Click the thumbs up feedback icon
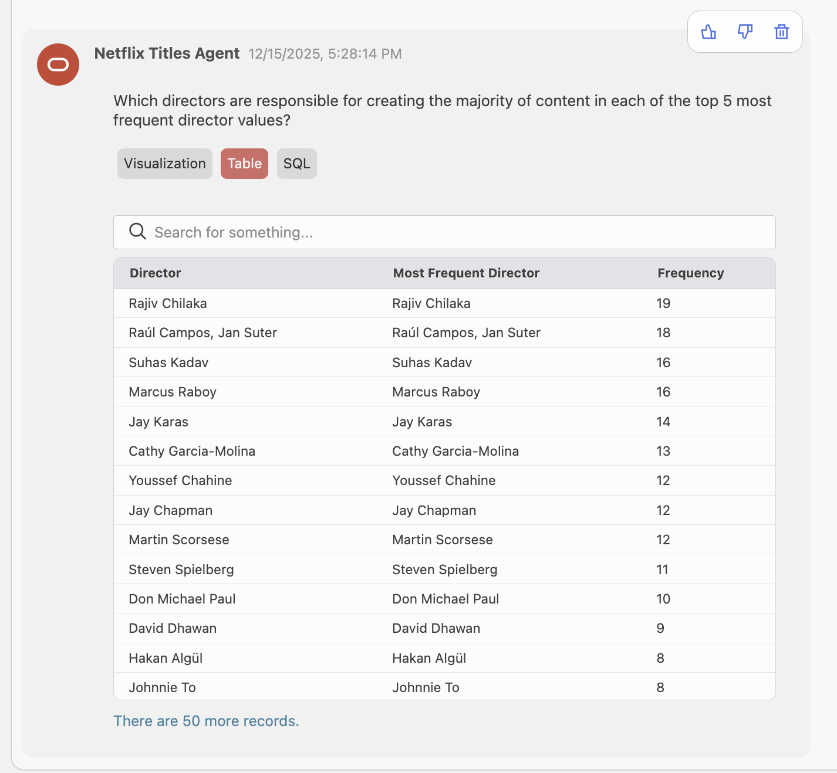Viewport: 837px width, 773px height. point(708,32)
